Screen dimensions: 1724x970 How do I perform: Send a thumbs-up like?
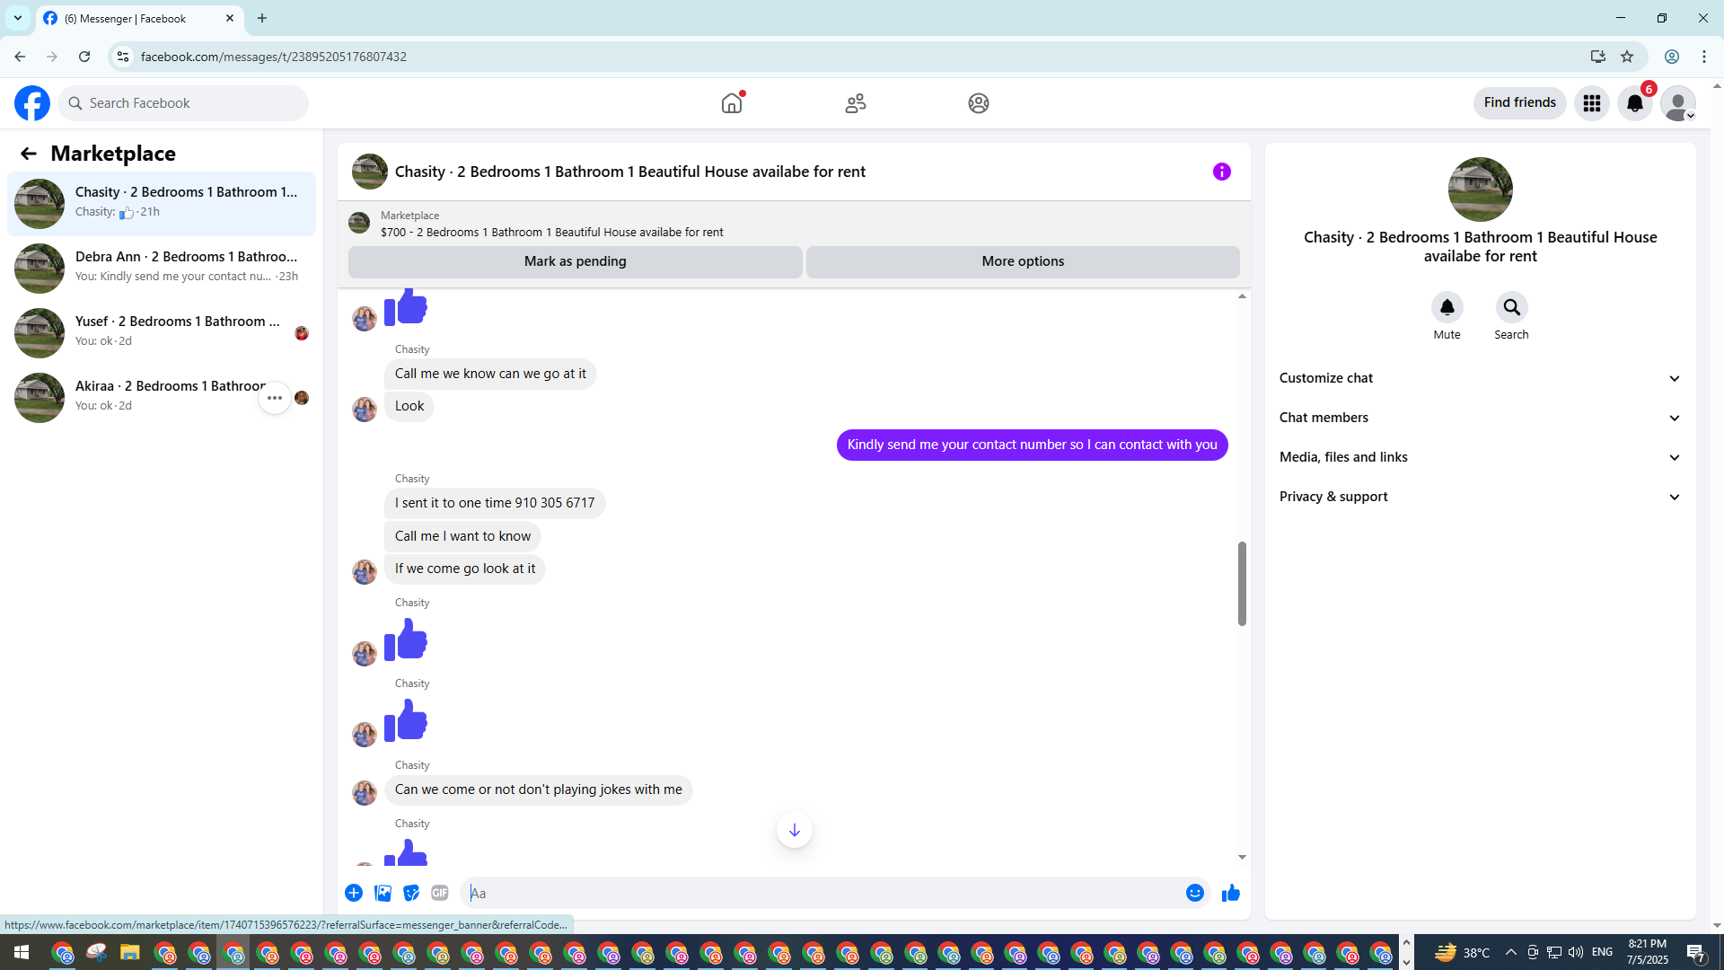1230,893
